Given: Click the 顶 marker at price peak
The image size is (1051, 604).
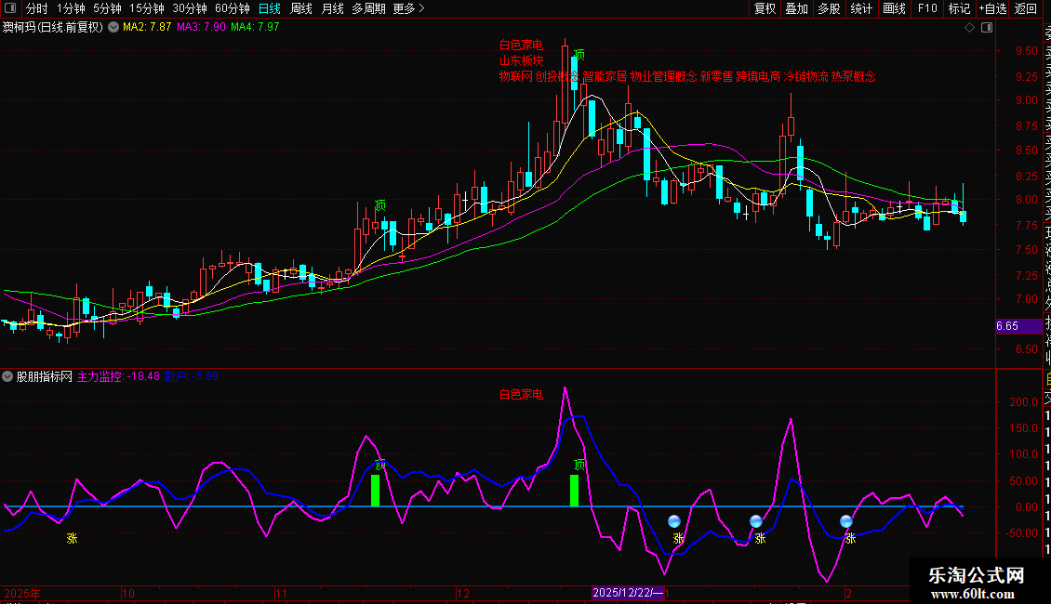Looking at the screenshot, I should (x=579, y=54).
